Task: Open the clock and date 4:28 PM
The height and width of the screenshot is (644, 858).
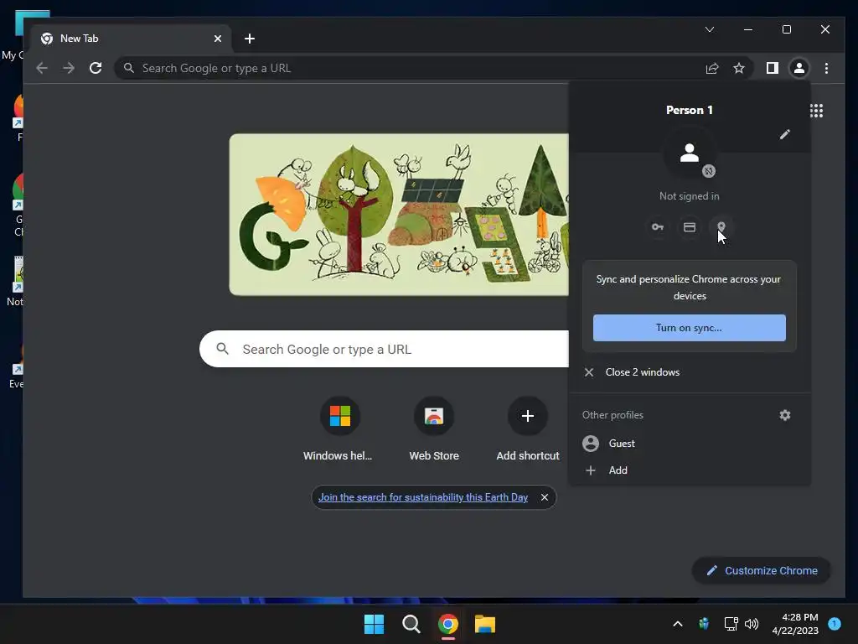Action: (795, 624)
